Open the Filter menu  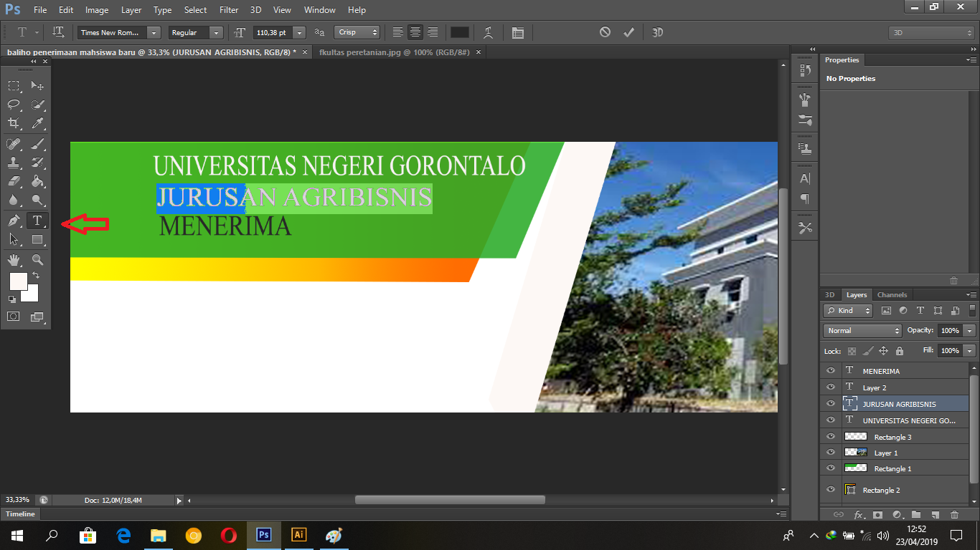228,10
